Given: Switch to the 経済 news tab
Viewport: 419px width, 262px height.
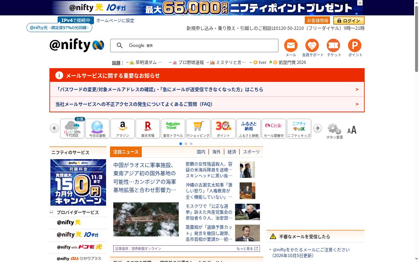Looking at the screenshot, I should 232,152.
